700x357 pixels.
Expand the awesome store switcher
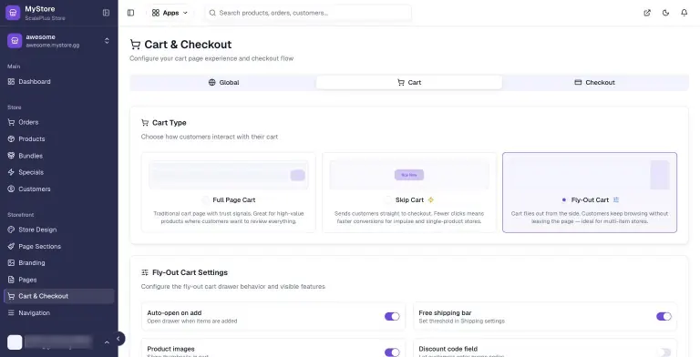pos(107,41)
